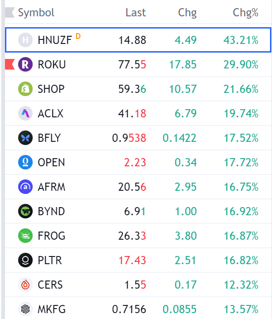The image size is (275, 319).
Task: Click the gray flag in header row
Action: click(9, 13)
